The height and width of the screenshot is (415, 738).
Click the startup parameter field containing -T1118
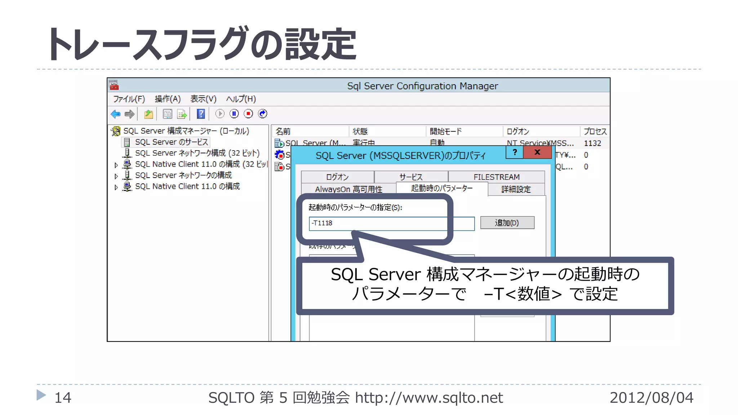click(392, 223)
